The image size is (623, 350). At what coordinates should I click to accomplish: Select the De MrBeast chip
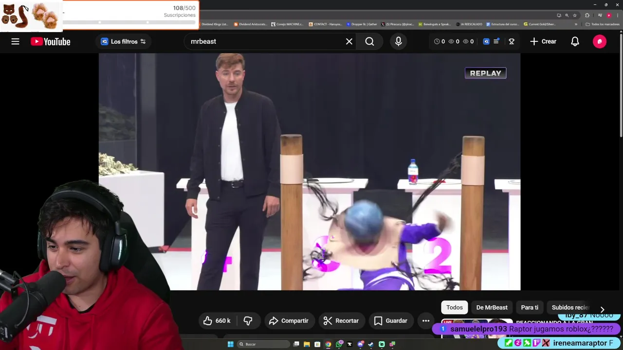(492, 307)
